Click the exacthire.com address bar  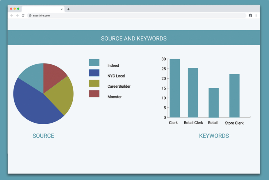[136, 15]
